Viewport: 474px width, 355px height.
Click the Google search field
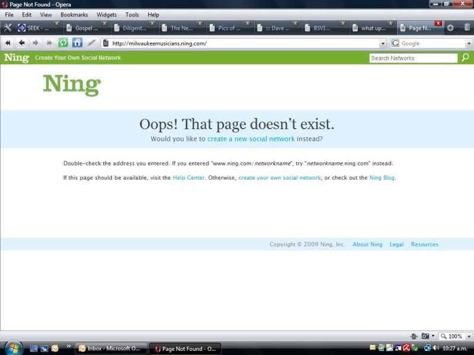pyautogui.click(x=433, y=43)
